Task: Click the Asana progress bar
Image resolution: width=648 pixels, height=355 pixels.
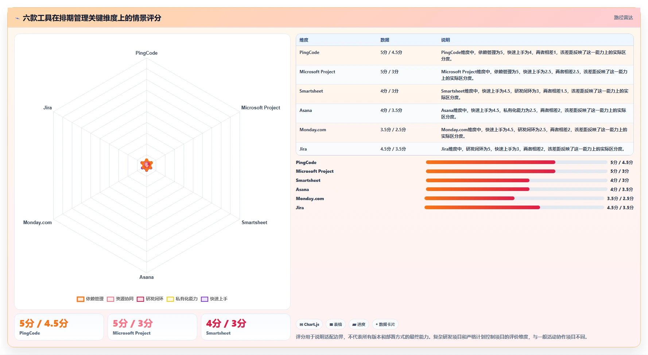Action: pos(516,189)
